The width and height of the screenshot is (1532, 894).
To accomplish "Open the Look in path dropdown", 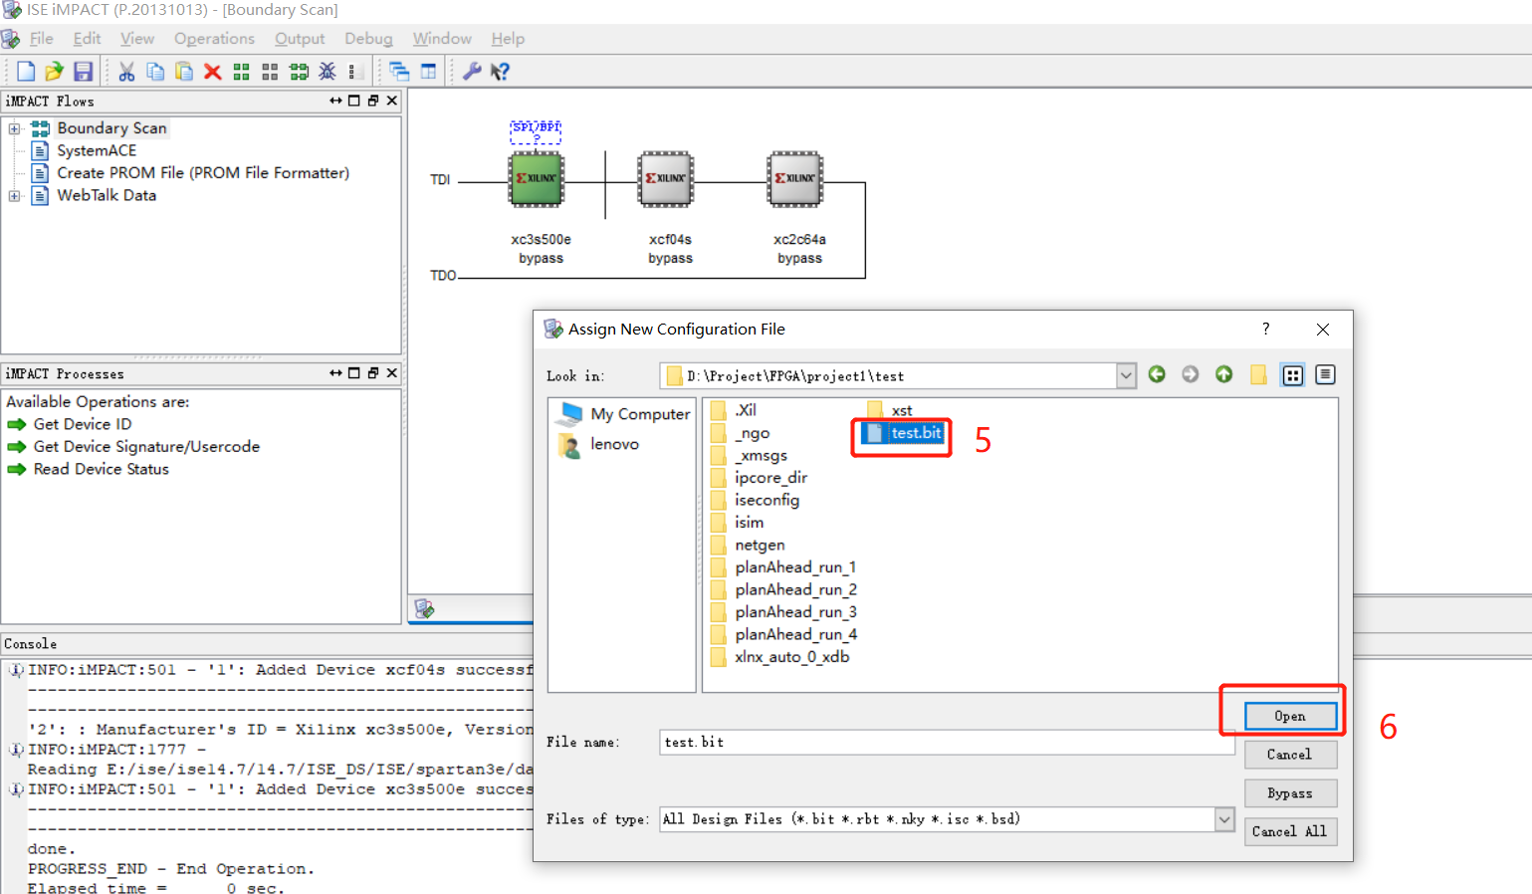I will tap(1126, 375).
